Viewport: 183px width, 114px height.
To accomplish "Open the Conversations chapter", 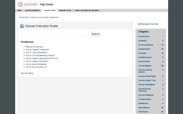I will [x=145, y=66].
